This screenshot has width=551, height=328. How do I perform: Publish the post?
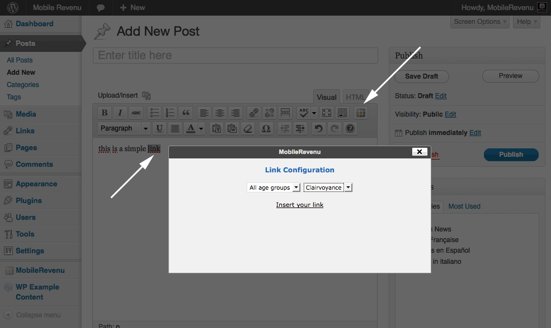(x=511, y=155)
